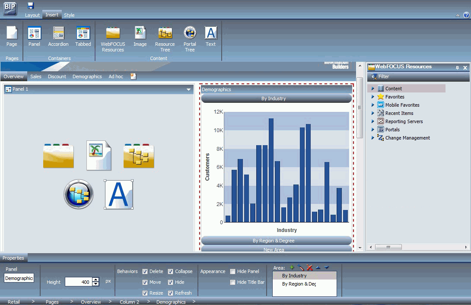Move the selected area up
The image size is (471, 305).
(318, 267)
